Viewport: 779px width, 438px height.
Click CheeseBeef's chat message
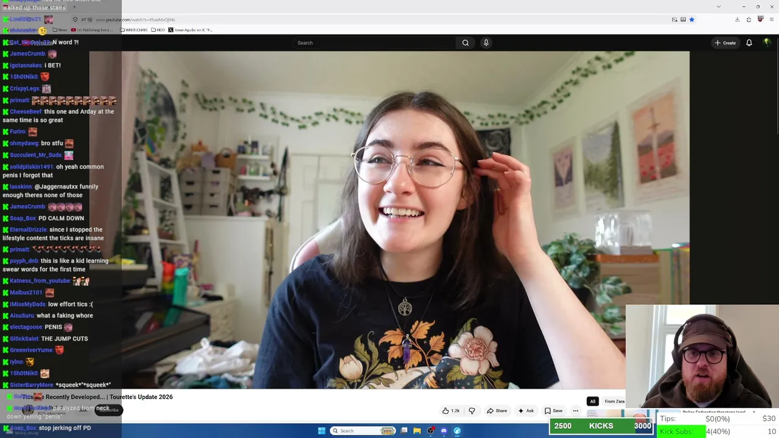(58, 116)
